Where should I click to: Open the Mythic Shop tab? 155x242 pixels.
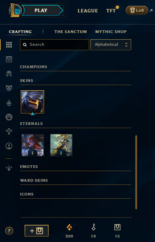click(111, 32)
